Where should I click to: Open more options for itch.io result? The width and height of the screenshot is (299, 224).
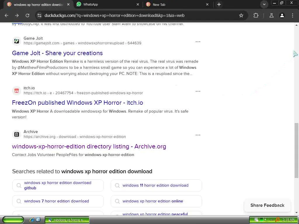click(x=198, y=91)
